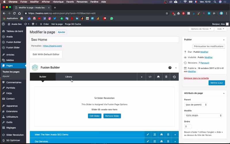Click the Chrome address bar URL
Screen dimensions: 230x144
pyautogui.click(x=62, y=13)
